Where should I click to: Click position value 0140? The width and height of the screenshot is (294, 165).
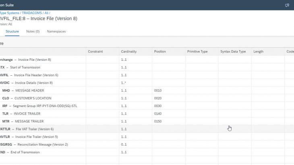(x=158, y=113)
